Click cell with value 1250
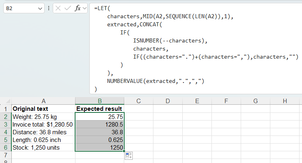This screenshot has height=163, width=302. tap(99, 148)
